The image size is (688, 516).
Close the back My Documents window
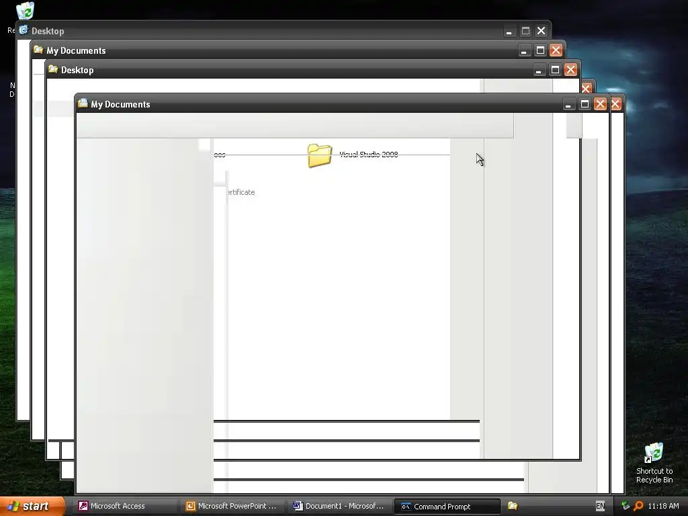(x=556, y=50)
